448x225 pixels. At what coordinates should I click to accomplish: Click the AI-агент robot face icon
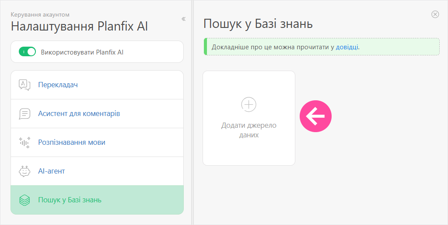tap(24, 171)
